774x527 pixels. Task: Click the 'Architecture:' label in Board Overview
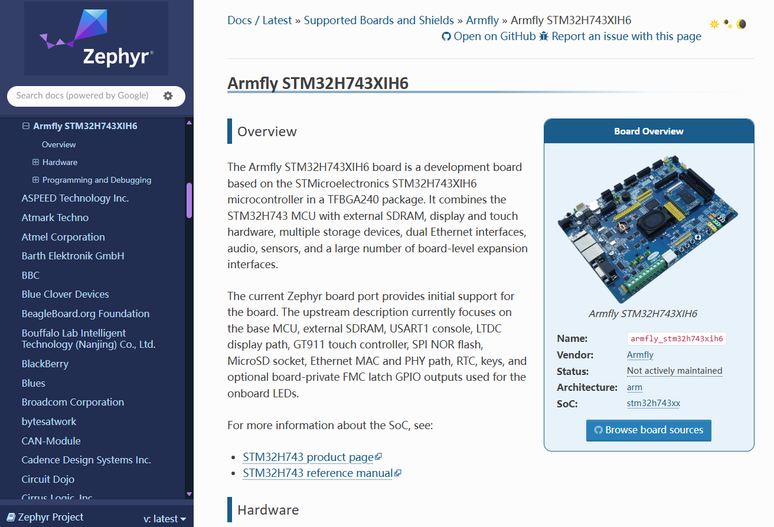tap(587, 387)
